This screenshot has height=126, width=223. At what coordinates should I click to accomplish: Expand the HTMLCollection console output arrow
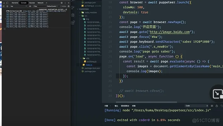5,19
